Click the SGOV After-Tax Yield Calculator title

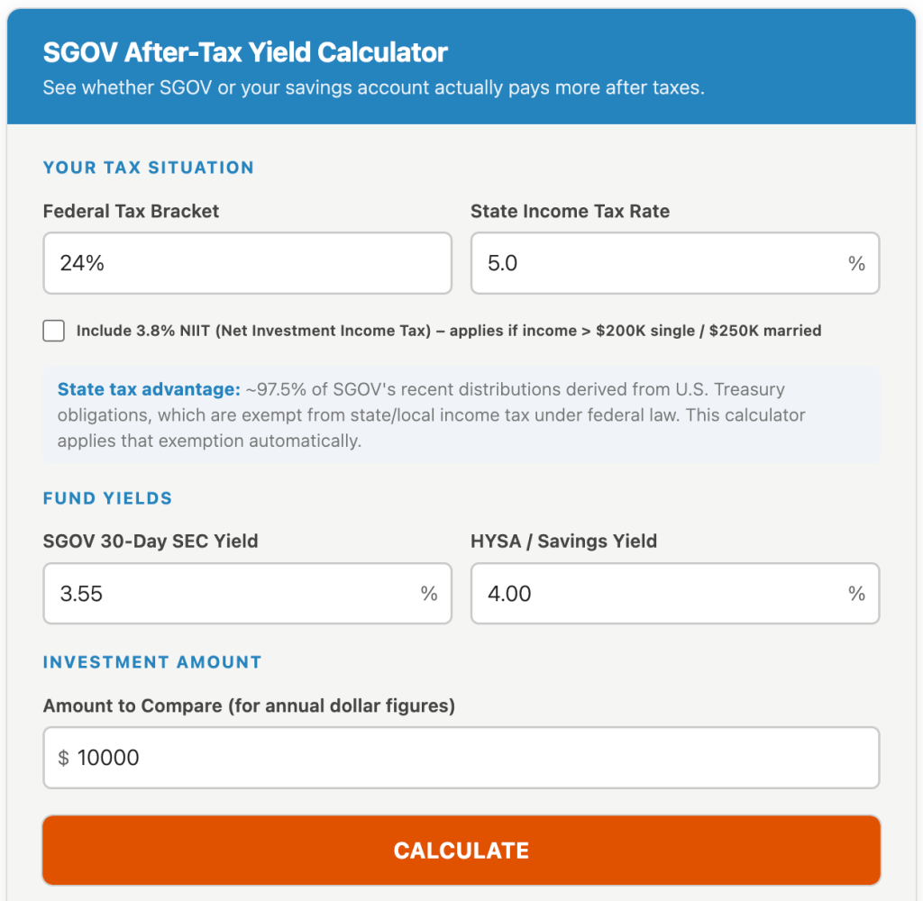[x=244, y=51]
